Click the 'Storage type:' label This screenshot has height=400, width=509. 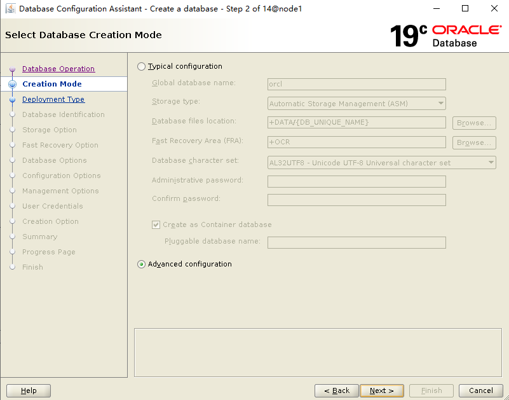click(x=176, y=102)
